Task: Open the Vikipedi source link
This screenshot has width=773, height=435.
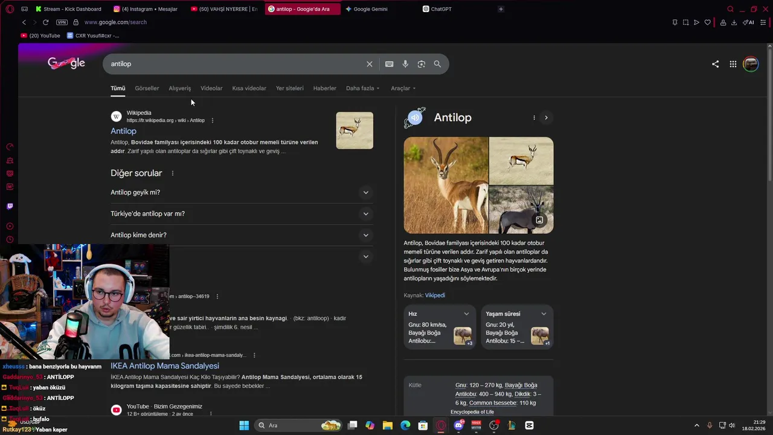Action: (435, 295)
